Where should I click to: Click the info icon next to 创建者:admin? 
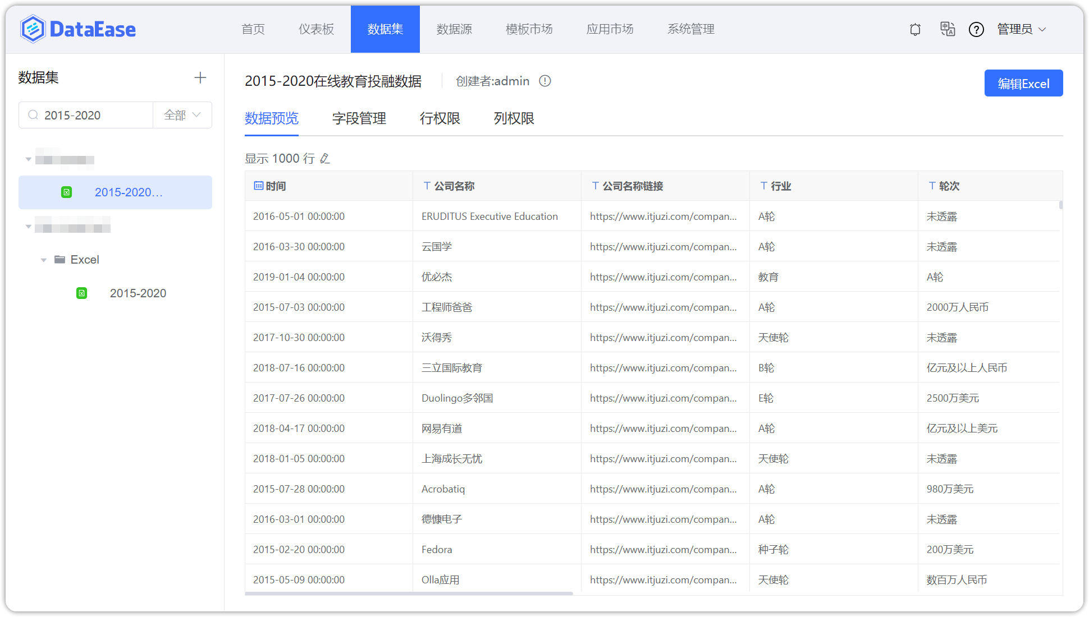tap(544, 81)
